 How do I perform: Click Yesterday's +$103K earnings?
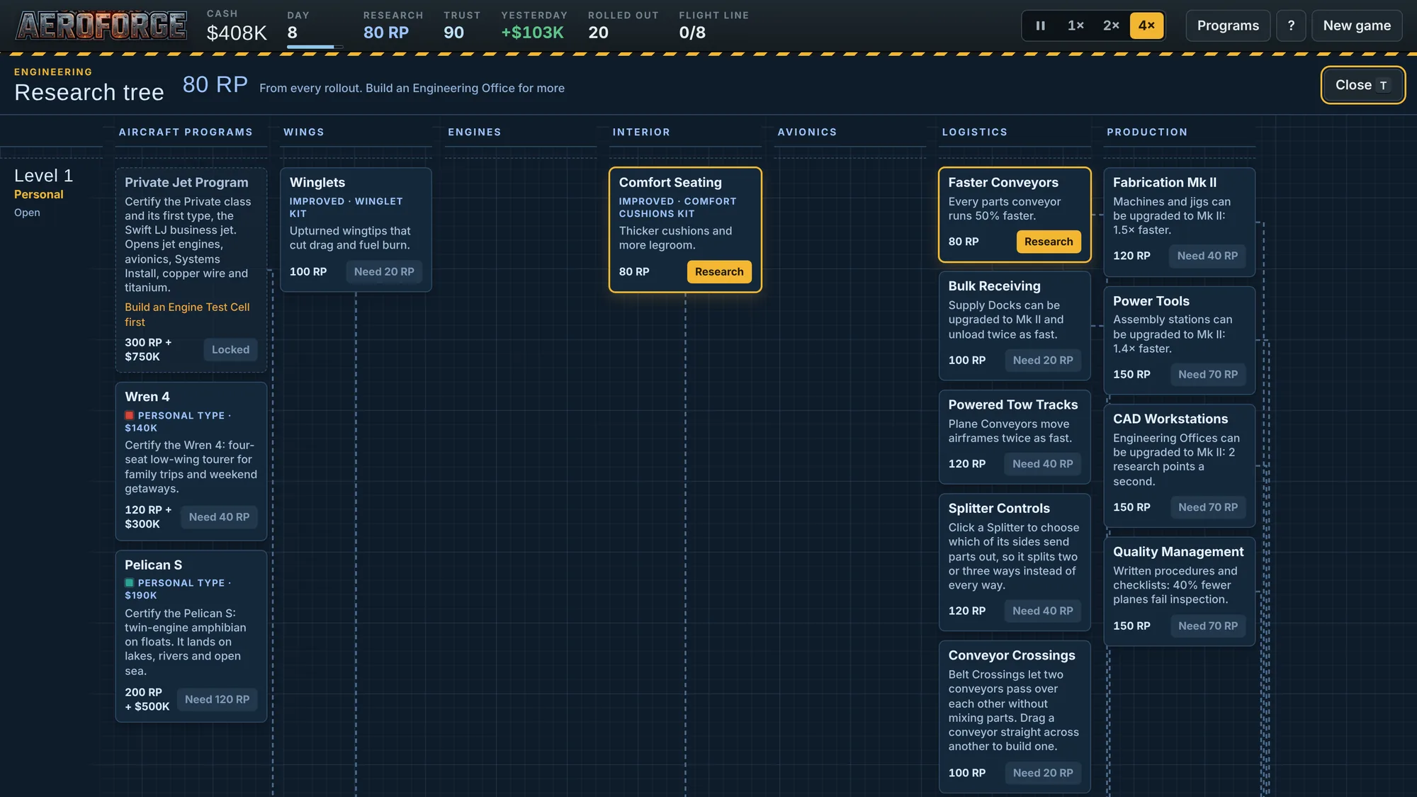coord(532,33)
